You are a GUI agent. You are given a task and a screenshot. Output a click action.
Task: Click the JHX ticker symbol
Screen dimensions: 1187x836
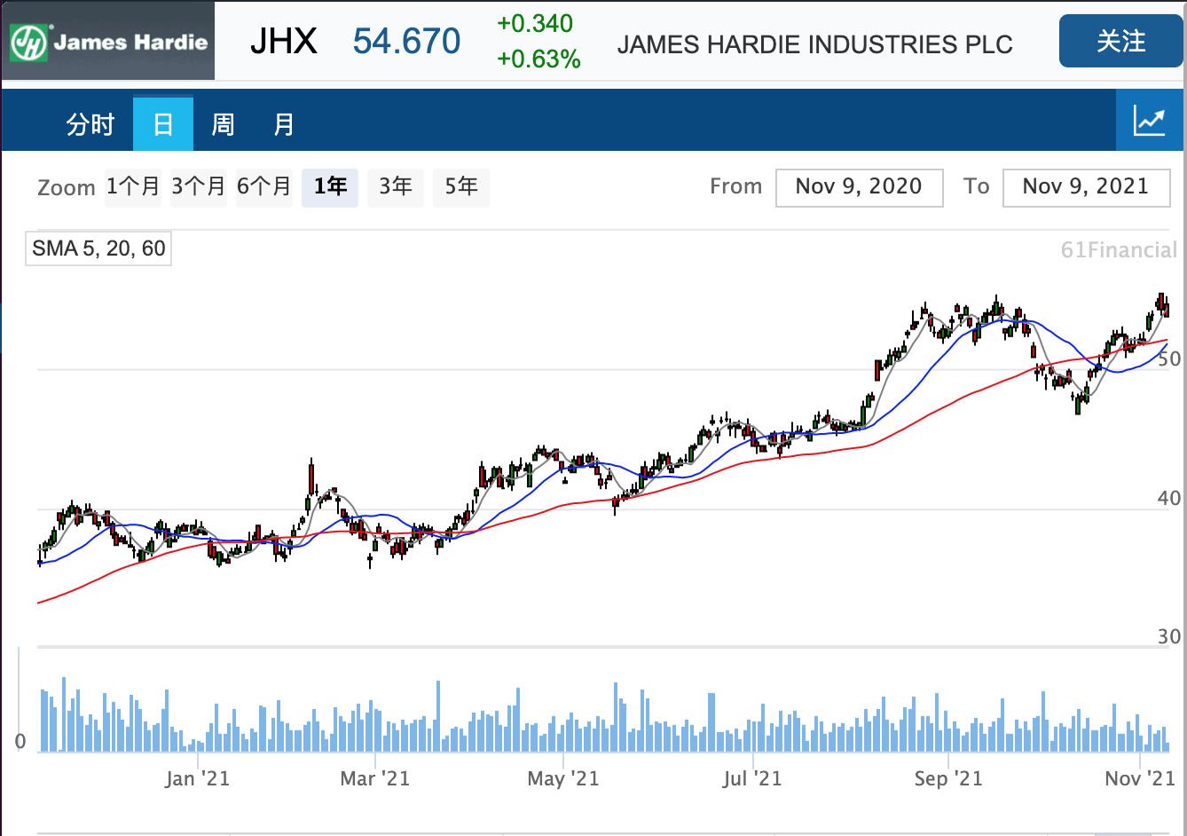pyautogui.click(x=284, y=42)
